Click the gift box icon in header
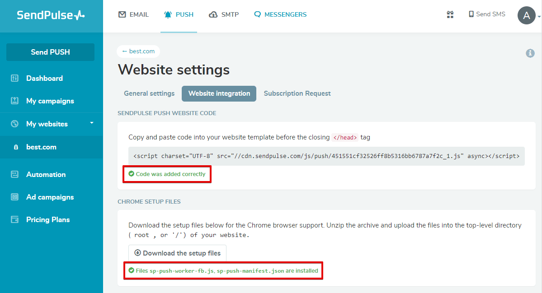Screen dimensions: 542x293 coord(450,14)
